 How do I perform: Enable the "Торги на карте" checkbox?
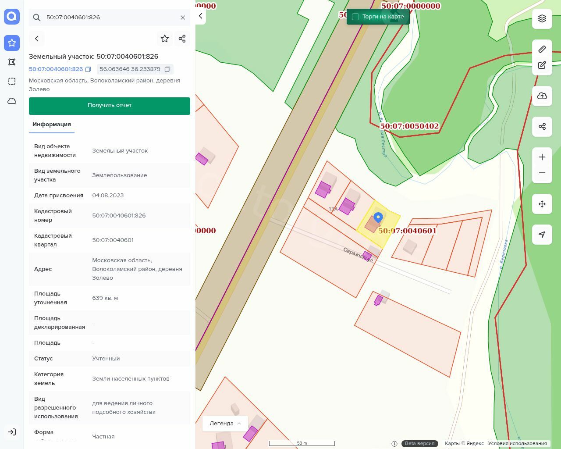(355, 17)
